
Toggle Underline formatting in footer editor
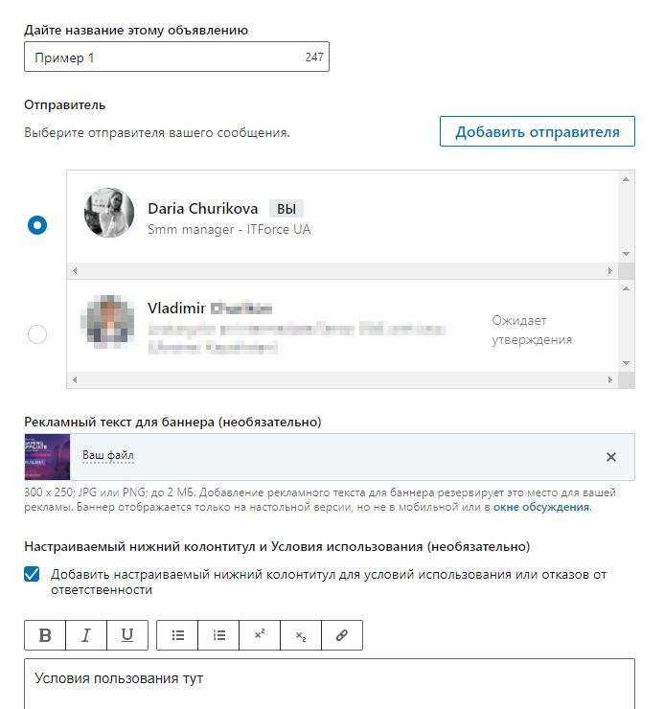(127, 635)
